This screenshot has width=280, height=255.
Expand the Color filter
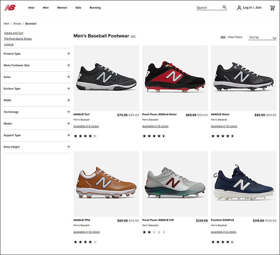click(37, 77)
